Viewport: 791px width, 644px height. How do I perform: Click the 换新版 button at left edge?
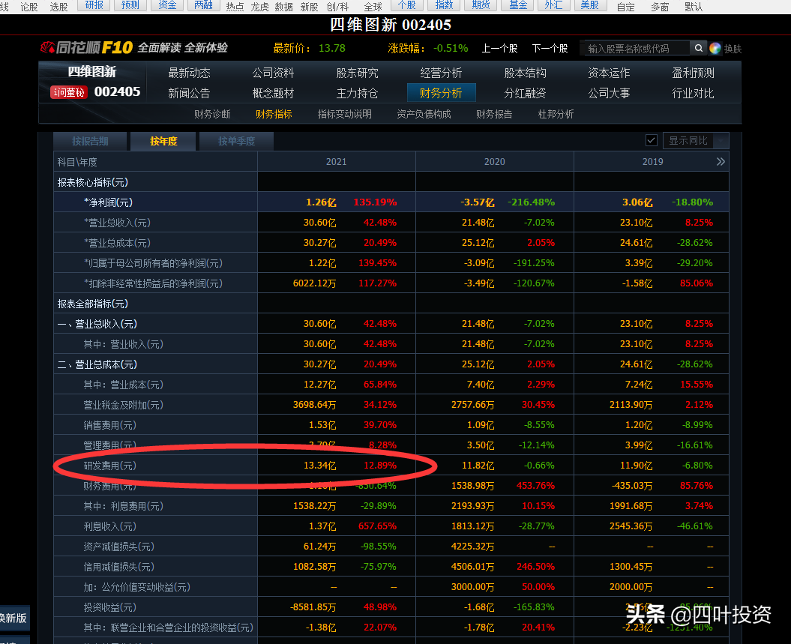coord(13,618)
